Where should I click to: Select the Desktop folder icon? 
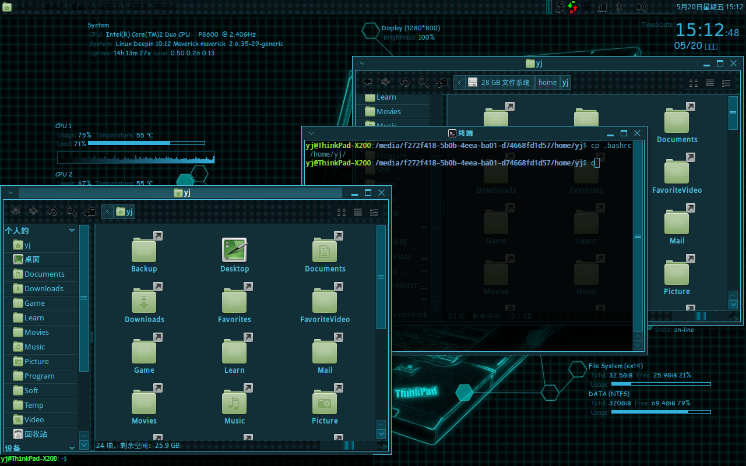click(234, 249)
